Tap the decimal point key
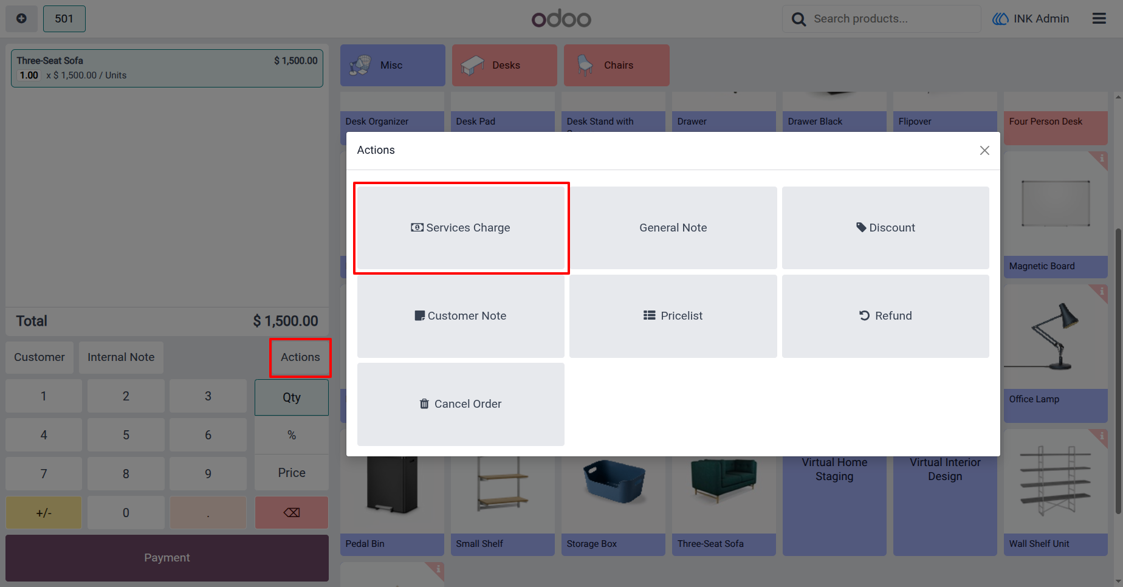The width and height of the screenshot is (1123, 587). [x=208, y=513]
